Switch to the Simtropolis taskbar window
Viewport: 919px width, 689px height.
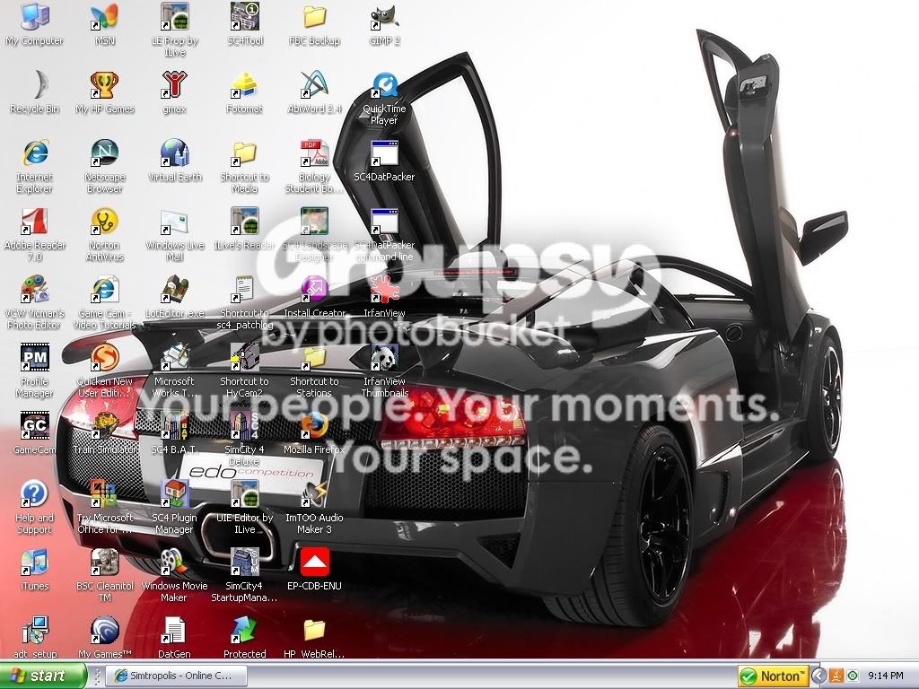click(x=177, y=676)
